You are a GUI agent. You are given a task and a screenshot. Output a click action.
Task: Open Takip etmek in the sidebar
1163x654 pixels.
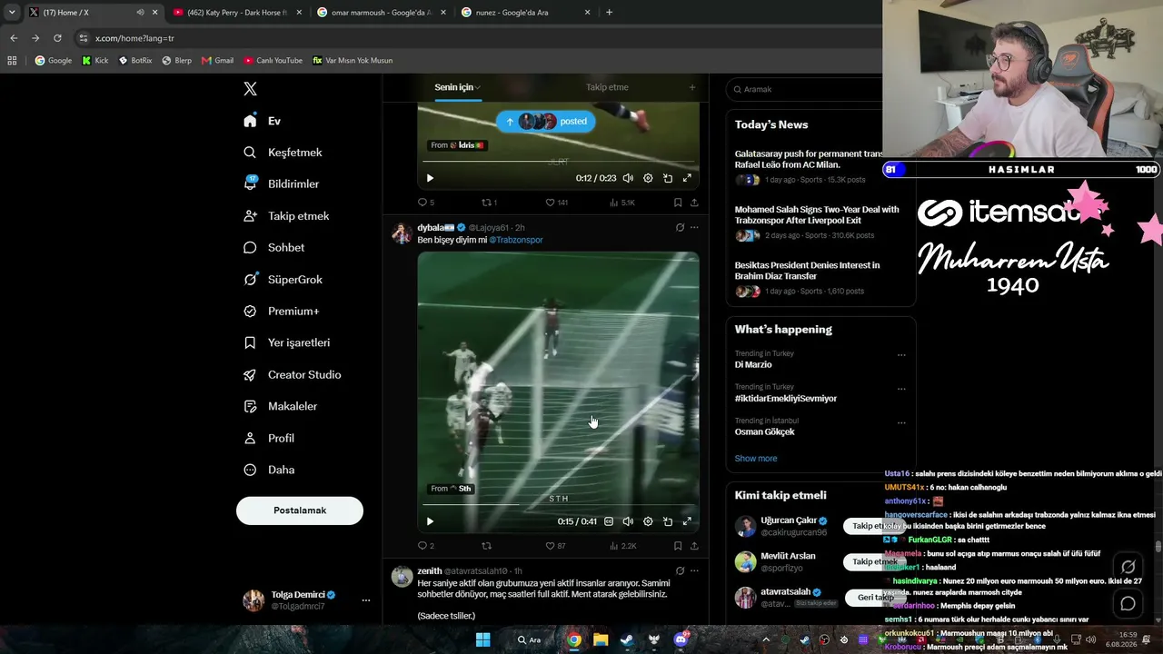pyautogui.click(x=286, y=216)
